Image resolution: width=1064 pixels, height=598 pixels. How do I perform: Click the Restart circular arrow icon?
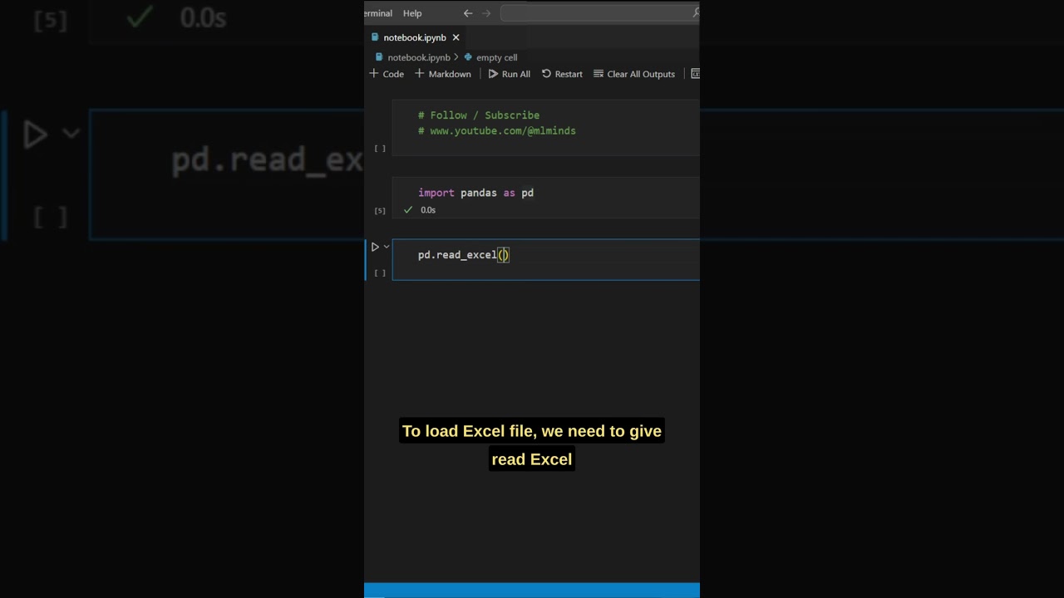546,74
